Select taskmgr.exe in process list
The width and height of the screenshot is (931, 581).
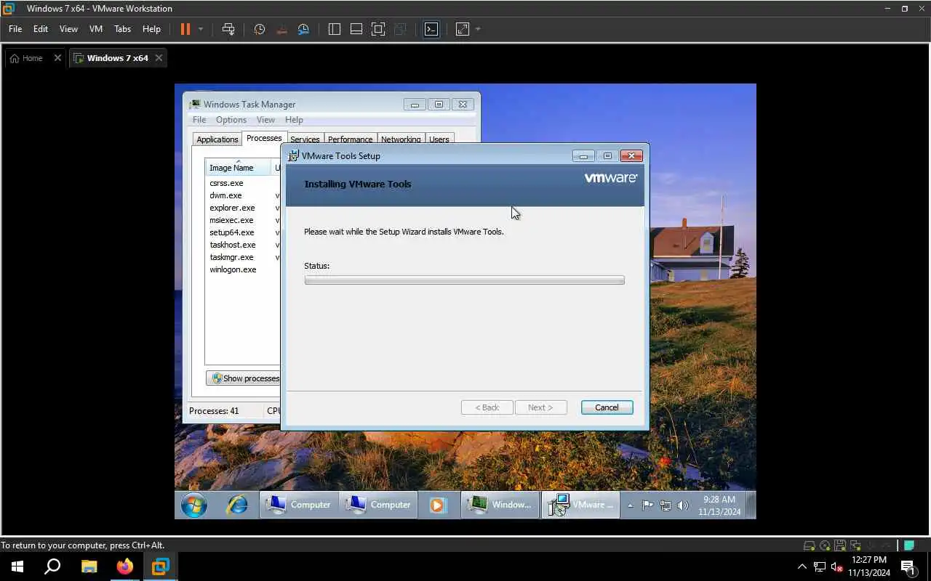click(231, 257)
